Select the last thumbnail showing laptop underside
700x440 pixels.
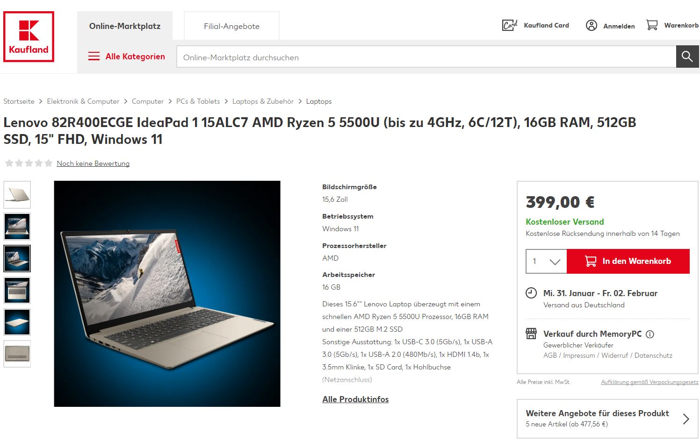click(x=17, y=354)
